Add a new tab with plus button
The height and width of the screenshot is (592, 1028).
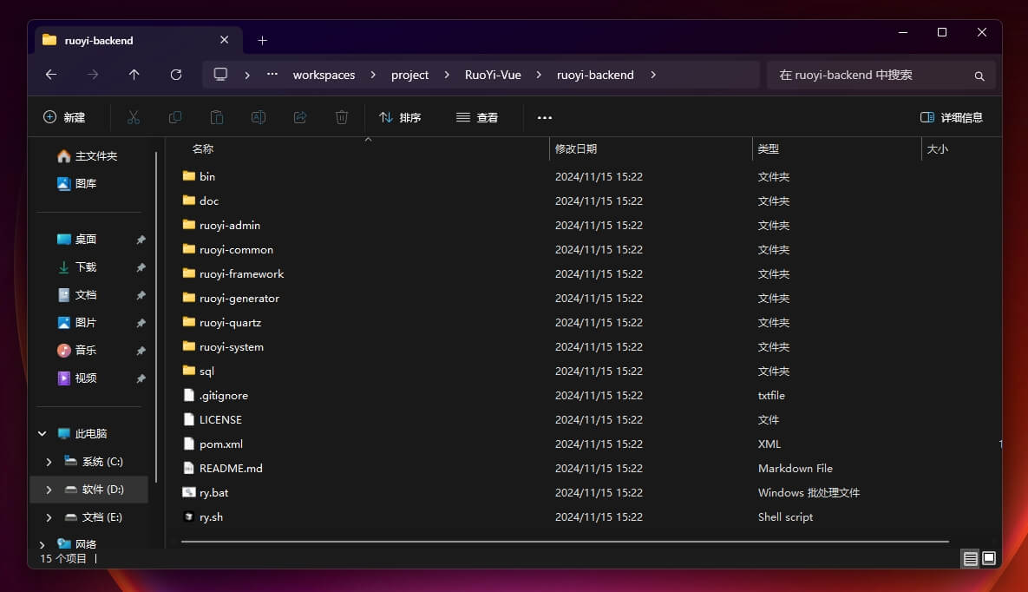pos(262,41)
